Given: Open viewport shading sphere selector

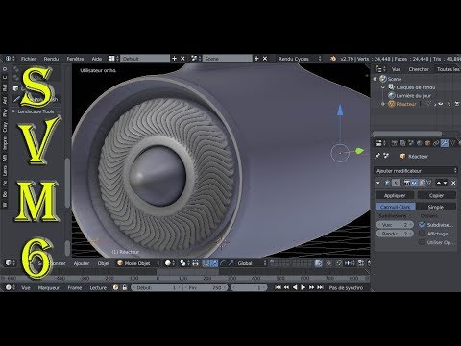Looking at the screenshot, I should pyautogui.click(x=170, y=263).
